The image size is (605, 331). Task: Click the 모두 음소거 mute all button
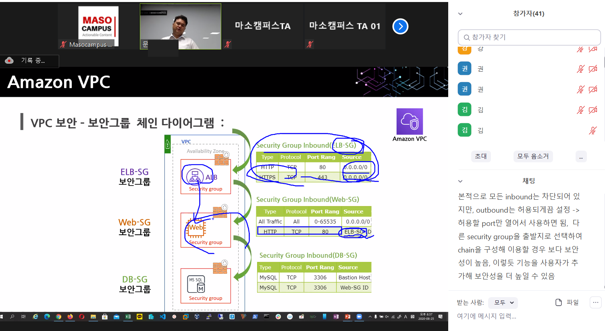(x=533, y=157)
